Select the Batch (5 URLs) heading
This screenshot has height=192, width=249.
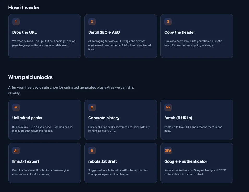[x=178, y=118]
